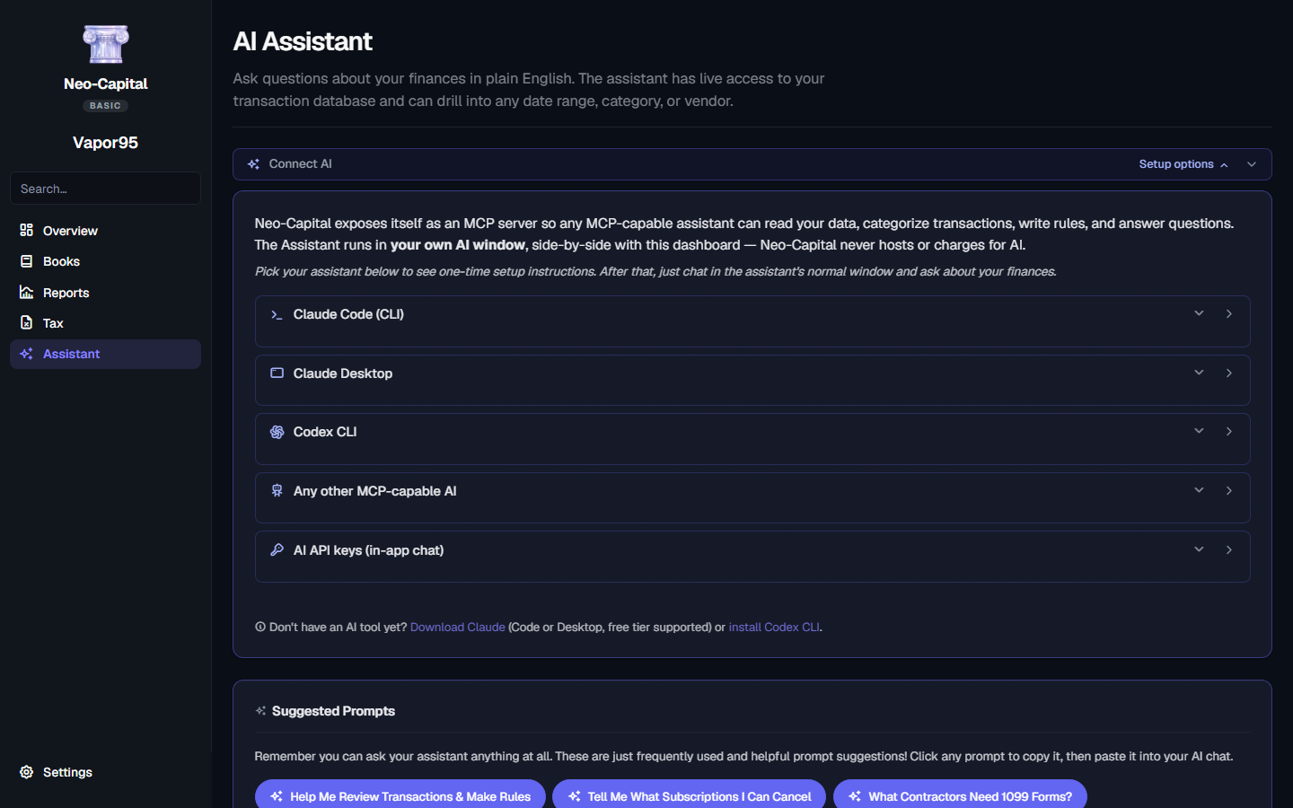The image size is (1293, 808).
Task: Expand Claude Desktop down chevron
Action: (x=1199, y=373)
